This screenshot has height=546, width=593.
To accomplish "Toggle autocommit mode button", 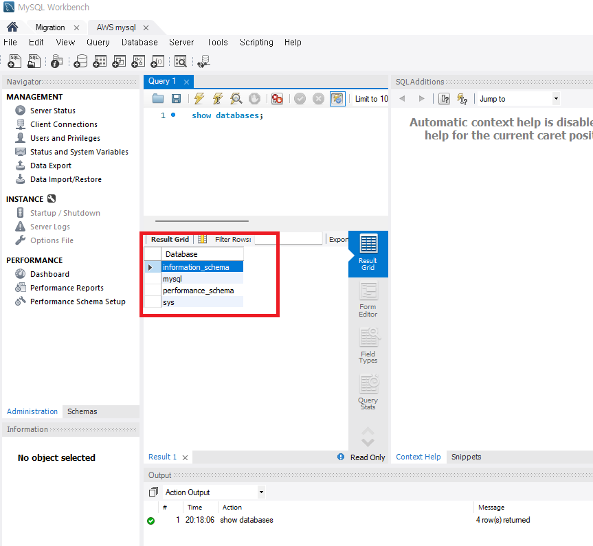I will 337,99.
